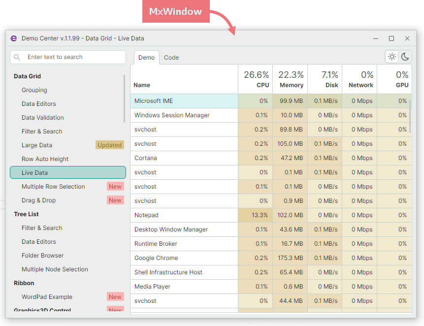
Task: Switch to light theme with the sun icon
Action: [x=392, y=57]
